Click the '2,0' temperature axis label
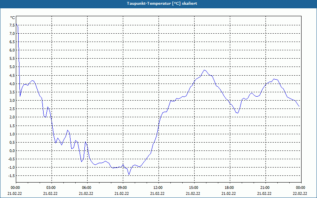317x198 pixels. click(x=12, y=117)
